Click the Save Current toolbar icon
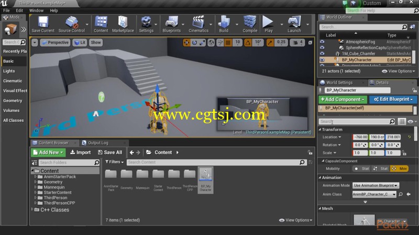Screen dimensions: 419x235 point(43,24)
